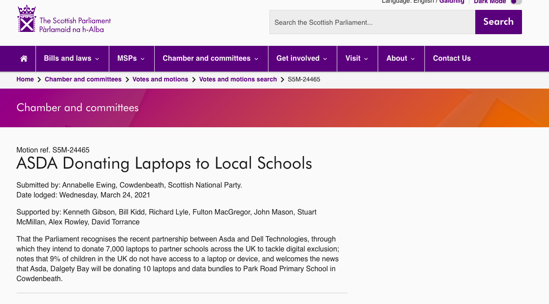Toggle Dark Mode switch
This screenshot has width=549, height=304.
tap(516, 2)
